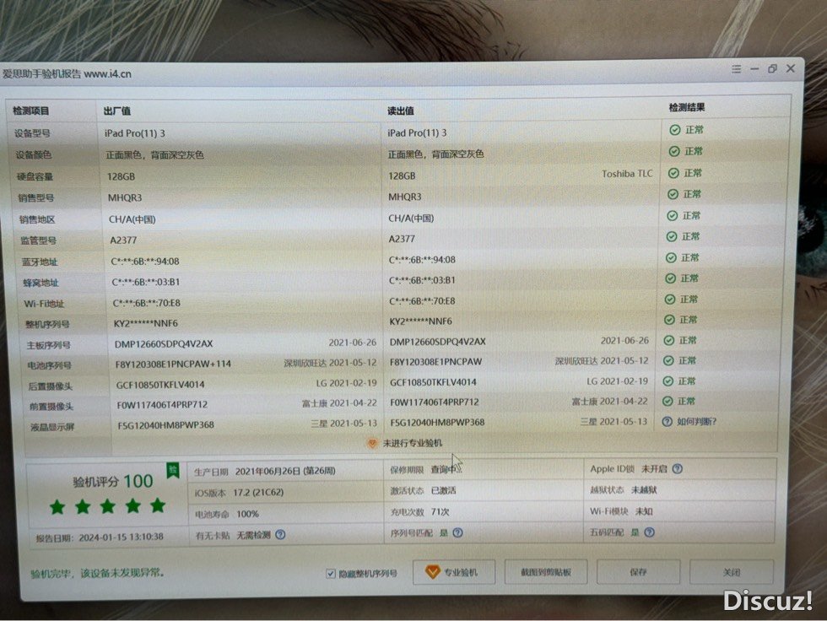Select the 读出值 cell C*:**:6B:**:70:E8
827x621 pixels.
pos(422,301)
